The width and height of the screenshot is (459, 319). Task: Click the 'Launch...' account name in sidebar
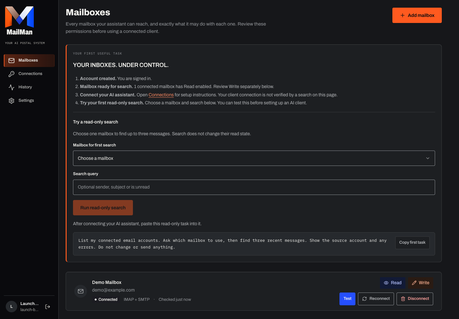click(29, 304)
